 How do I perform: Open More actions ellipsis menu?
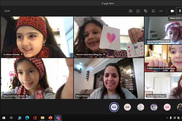click(x=161, y=11)
